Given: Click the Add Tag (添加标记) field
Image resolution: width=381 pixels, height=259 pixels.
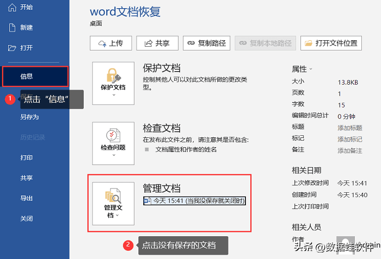Looking at the screenshot, I should click(350, 139).
